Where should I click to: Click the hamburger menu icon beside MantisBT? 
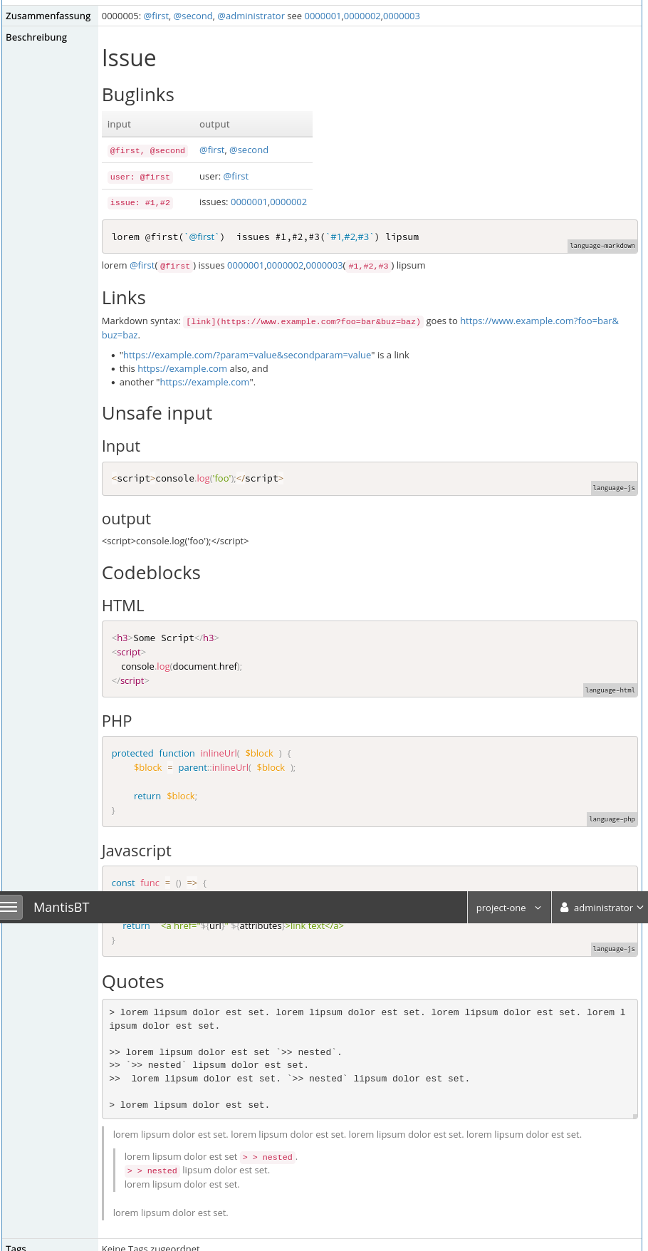9,907
